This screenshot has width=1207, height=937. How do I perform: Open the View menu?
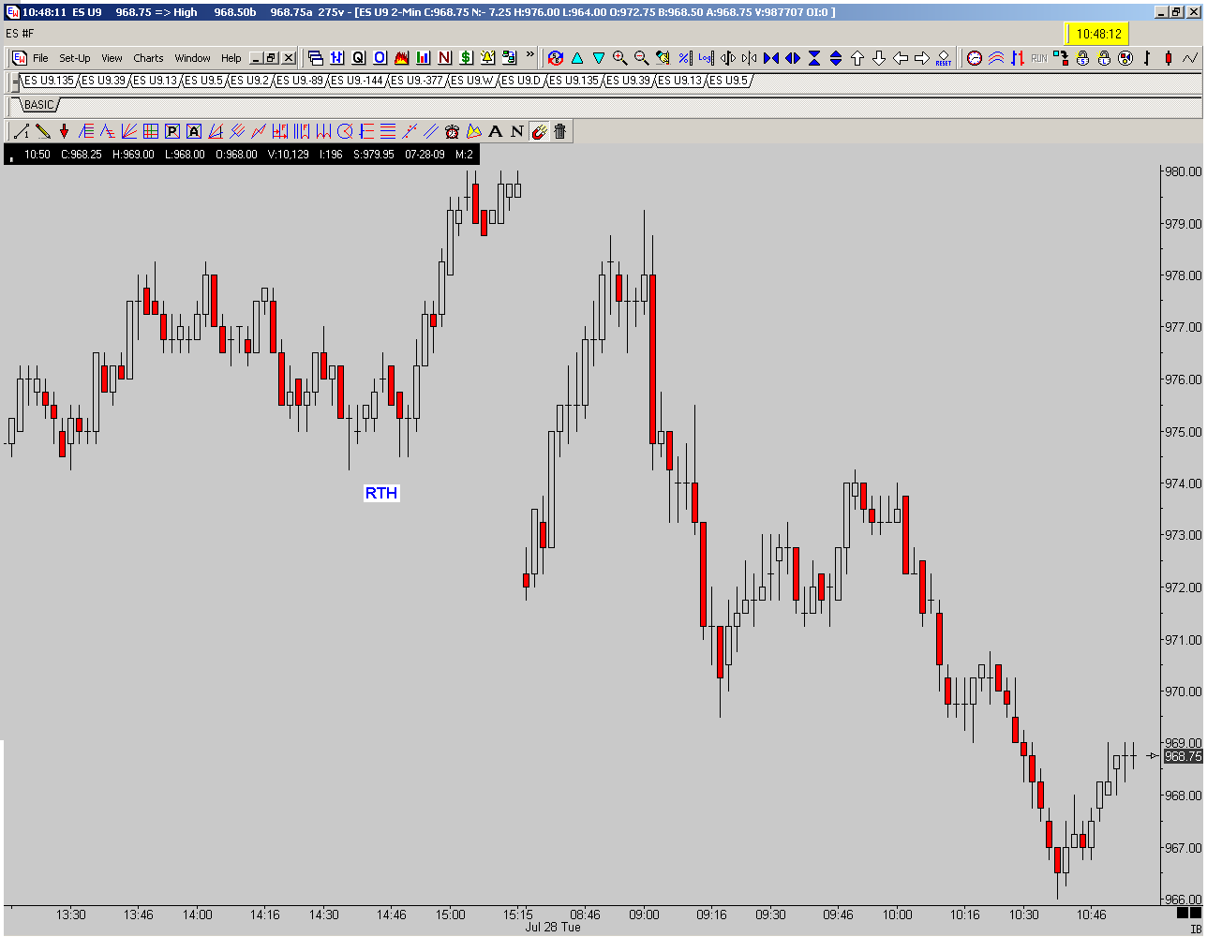click(x=112, y=58)
